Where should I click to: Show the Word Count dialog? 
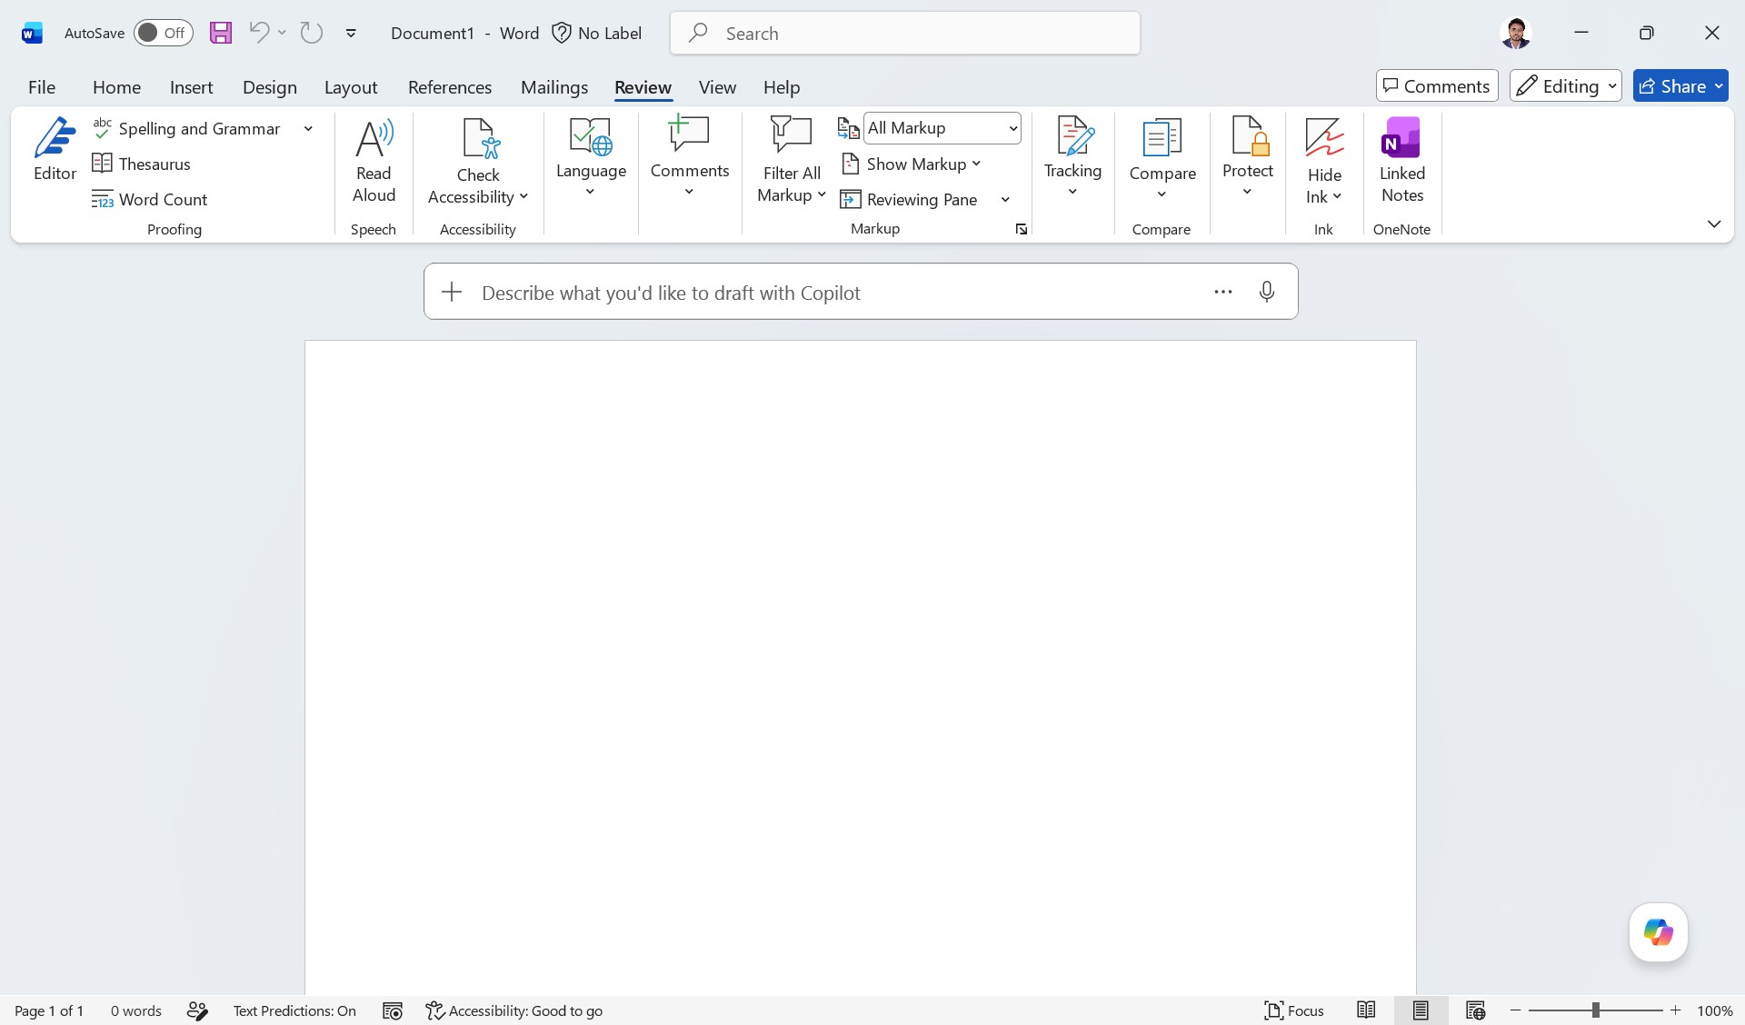coord(150,199)
